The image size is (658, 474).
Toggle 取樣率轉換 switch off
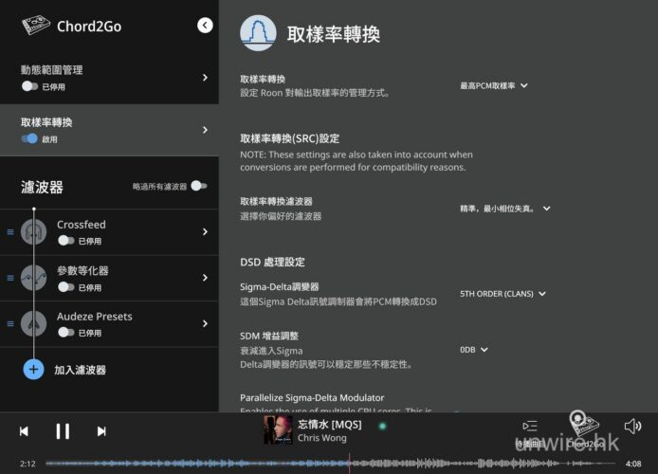pos(29,138)
